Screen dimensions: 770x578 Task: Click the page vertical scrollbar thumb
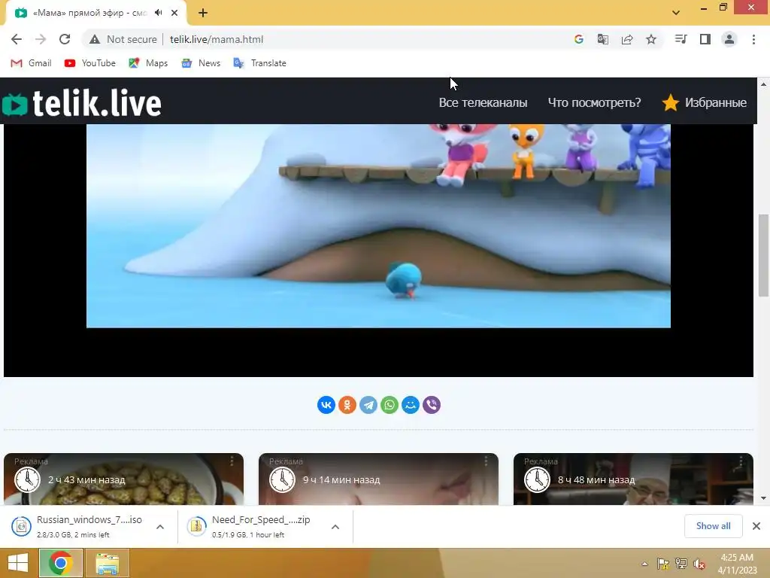(763, 256)
